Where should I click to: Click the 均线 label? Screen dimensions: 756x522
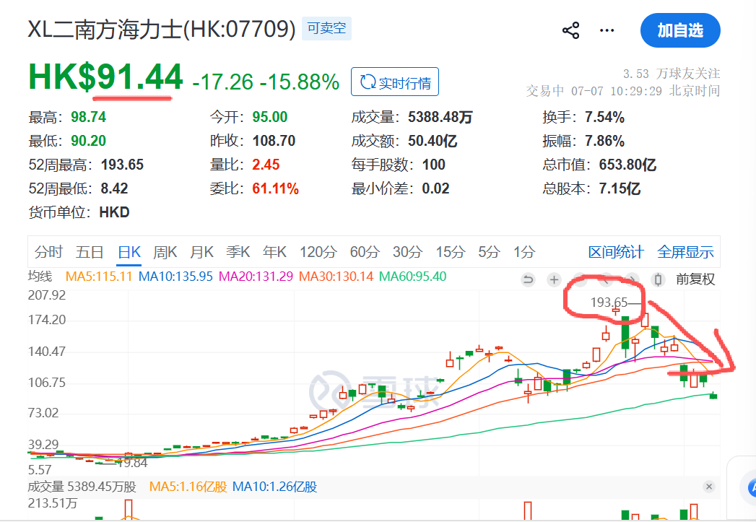40,277
